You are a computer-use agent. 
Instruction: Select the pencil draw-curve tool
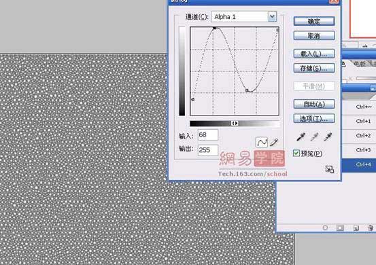(x=274, y=142)
